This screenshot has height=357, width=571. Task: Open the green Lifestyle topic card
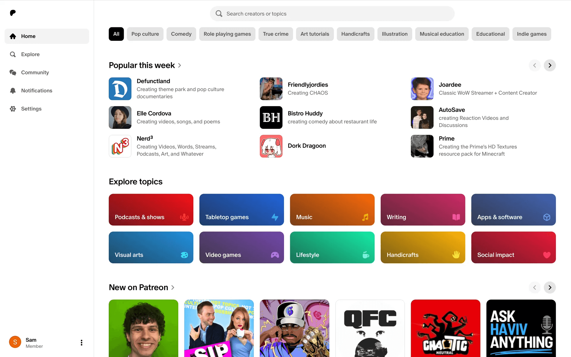pos(332,248)
